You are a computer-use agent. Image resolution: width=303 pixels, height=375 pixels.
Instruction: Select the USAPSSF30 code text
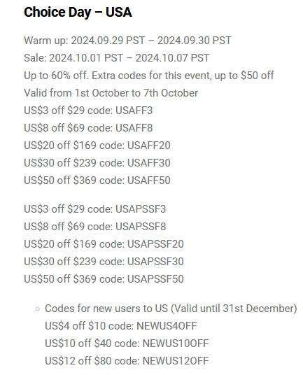click(155, 262)
